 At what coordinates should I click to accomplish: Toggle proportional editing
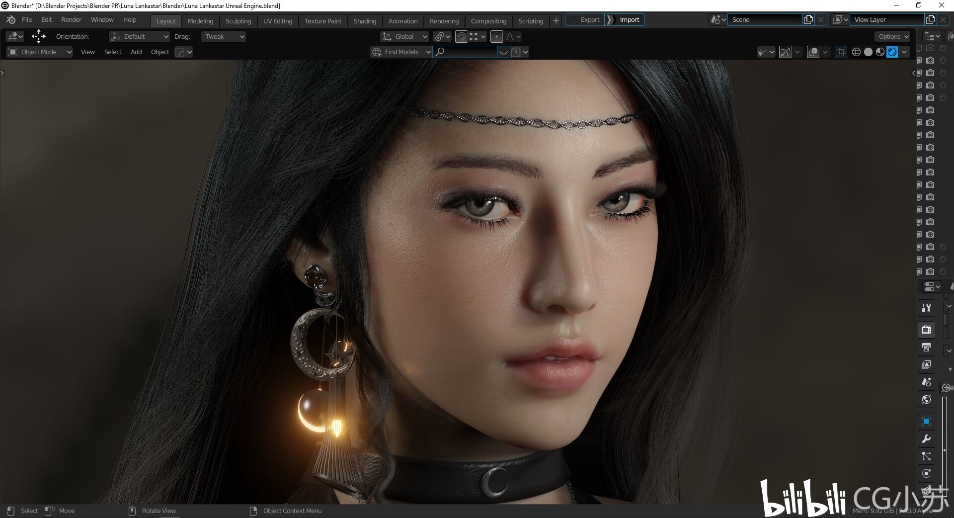point(496,36)
